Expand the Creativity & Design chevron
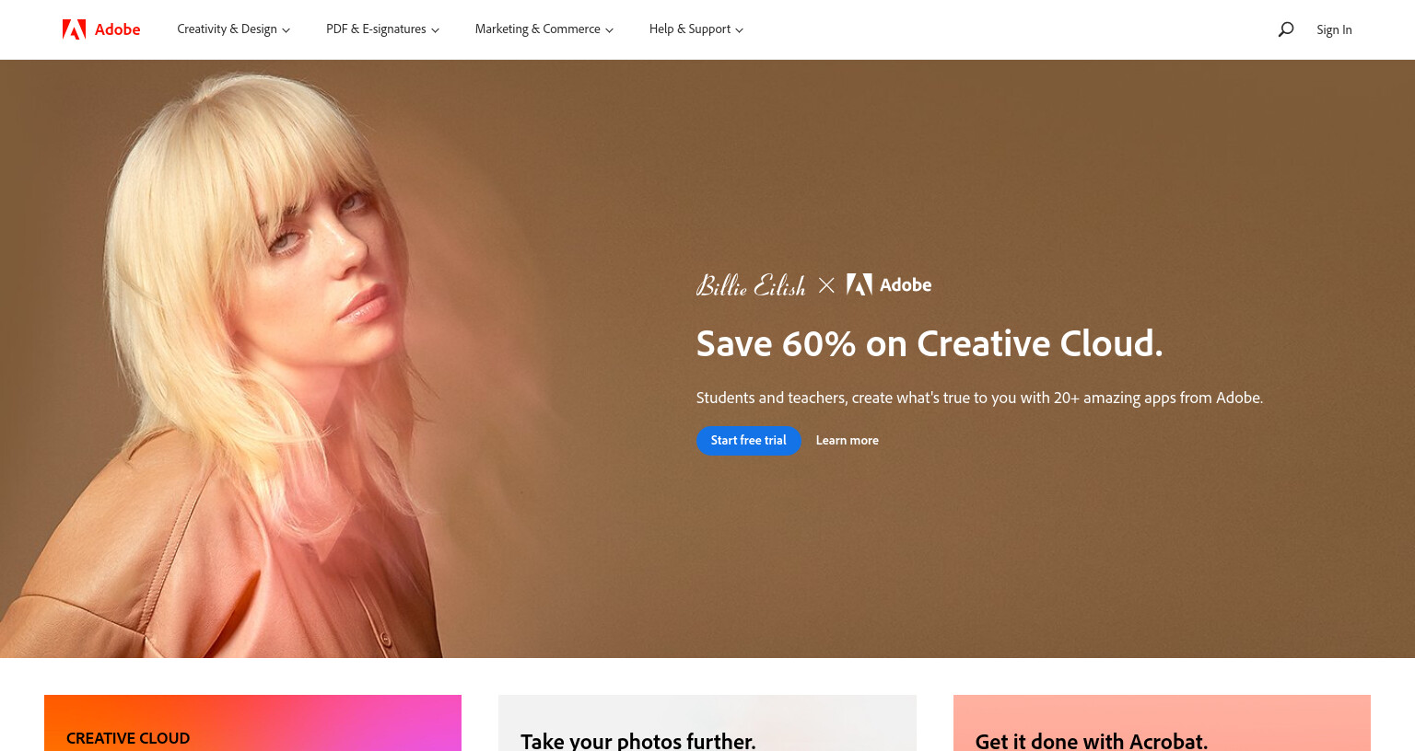Image resolution: width=1415 pixels, height=751 pixels. click(287, 30)
